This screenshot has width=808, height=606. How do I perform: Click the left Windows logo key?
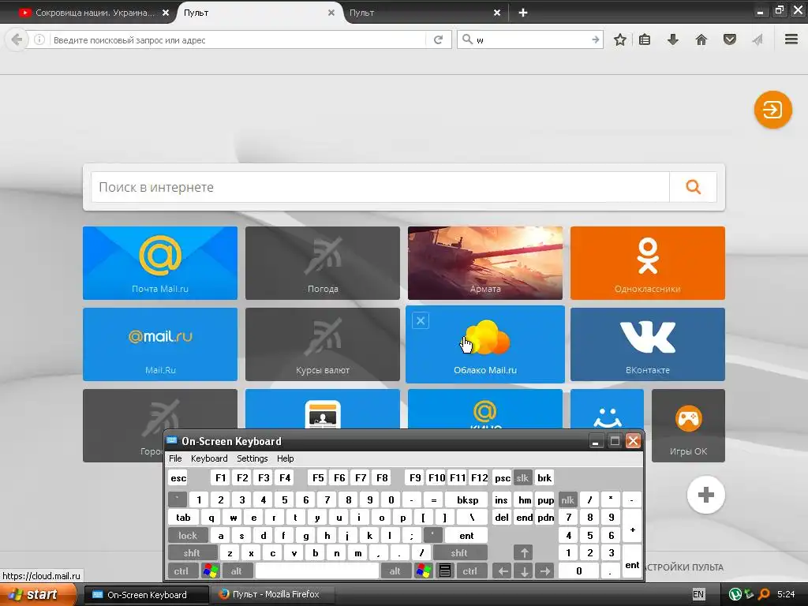coord(210,571)
